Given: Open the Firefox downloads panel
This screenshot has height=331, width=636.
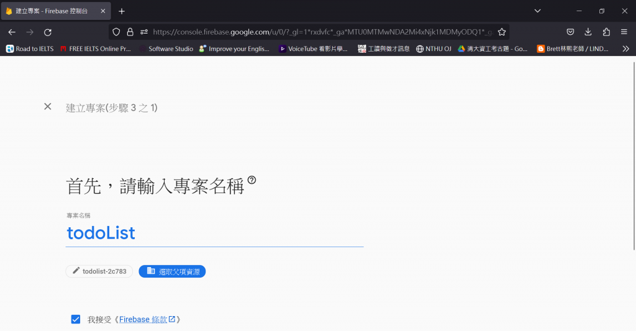Looking at the screenshot, I should tap(588, 32).
